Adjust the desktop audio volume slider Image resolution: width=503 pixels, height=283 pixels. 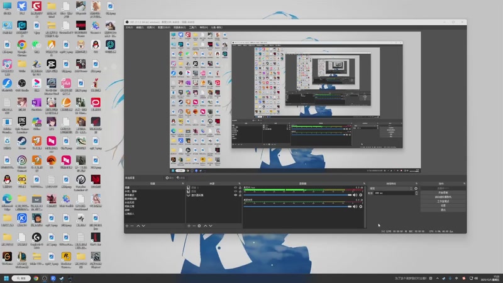point(297,195)
